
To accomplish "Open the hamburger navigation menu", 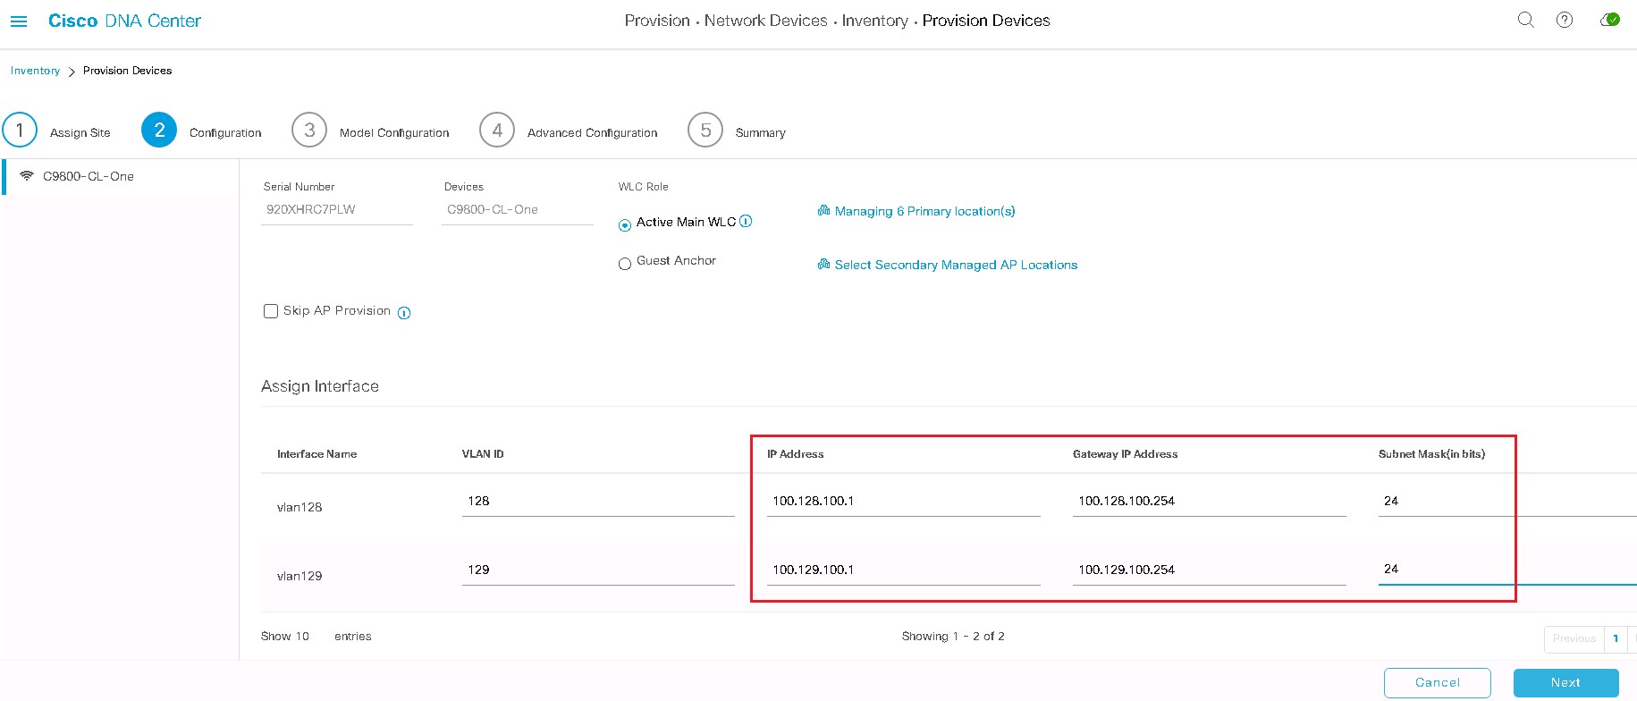I will (19, 21).
